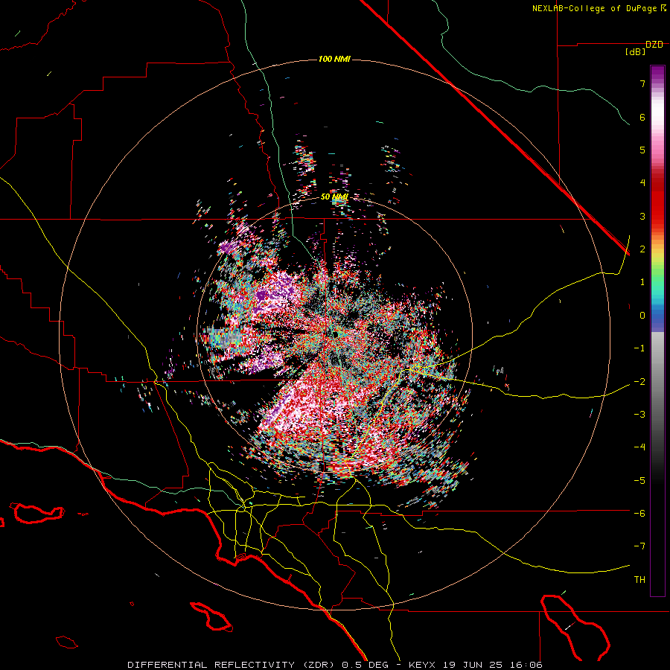Viewport: 670px width, 670px height.
Task: Click the 5 value on color scale
Action: tap(642, 150)
